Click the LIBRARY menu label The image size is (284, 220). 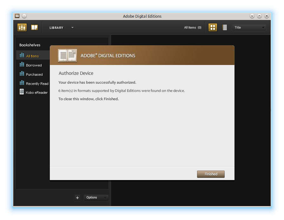[x=56, y=28]
